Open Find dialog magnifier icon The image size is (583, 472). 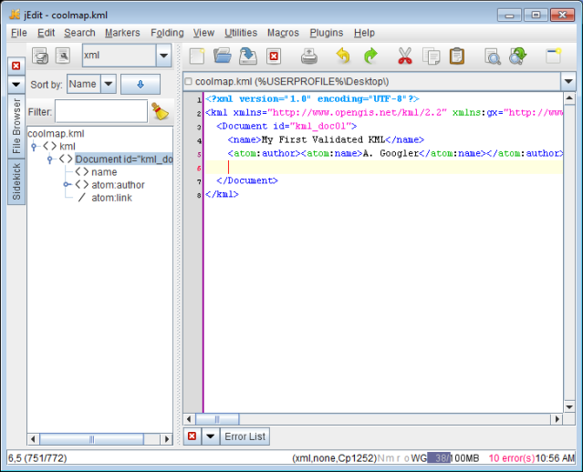(x=493, y=56)
